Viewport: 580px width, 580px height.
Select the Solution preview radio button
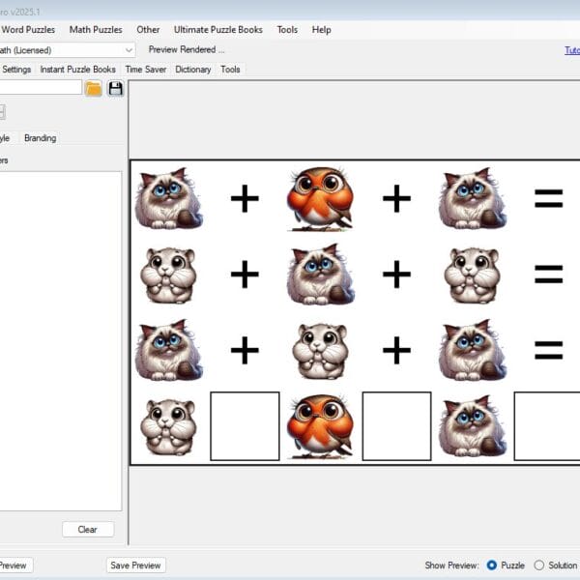[539, 565]
